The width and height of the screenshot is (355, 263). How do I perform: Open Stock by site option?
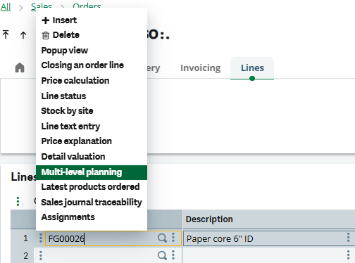click(92, 111)
